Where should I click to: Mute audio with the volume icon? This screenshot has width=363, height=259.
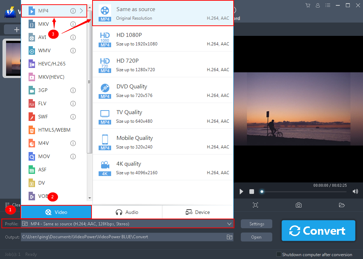[x=355, y=191]
